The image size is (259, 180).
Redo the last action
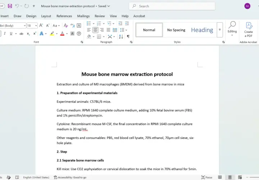coord(26,6)
